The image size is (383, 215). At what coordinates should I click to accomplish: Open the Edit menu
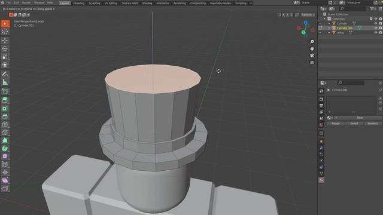tap(16, 2)
